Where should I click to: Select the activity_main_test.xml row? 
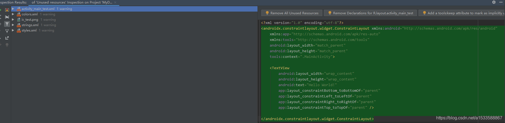coord(134,9)
